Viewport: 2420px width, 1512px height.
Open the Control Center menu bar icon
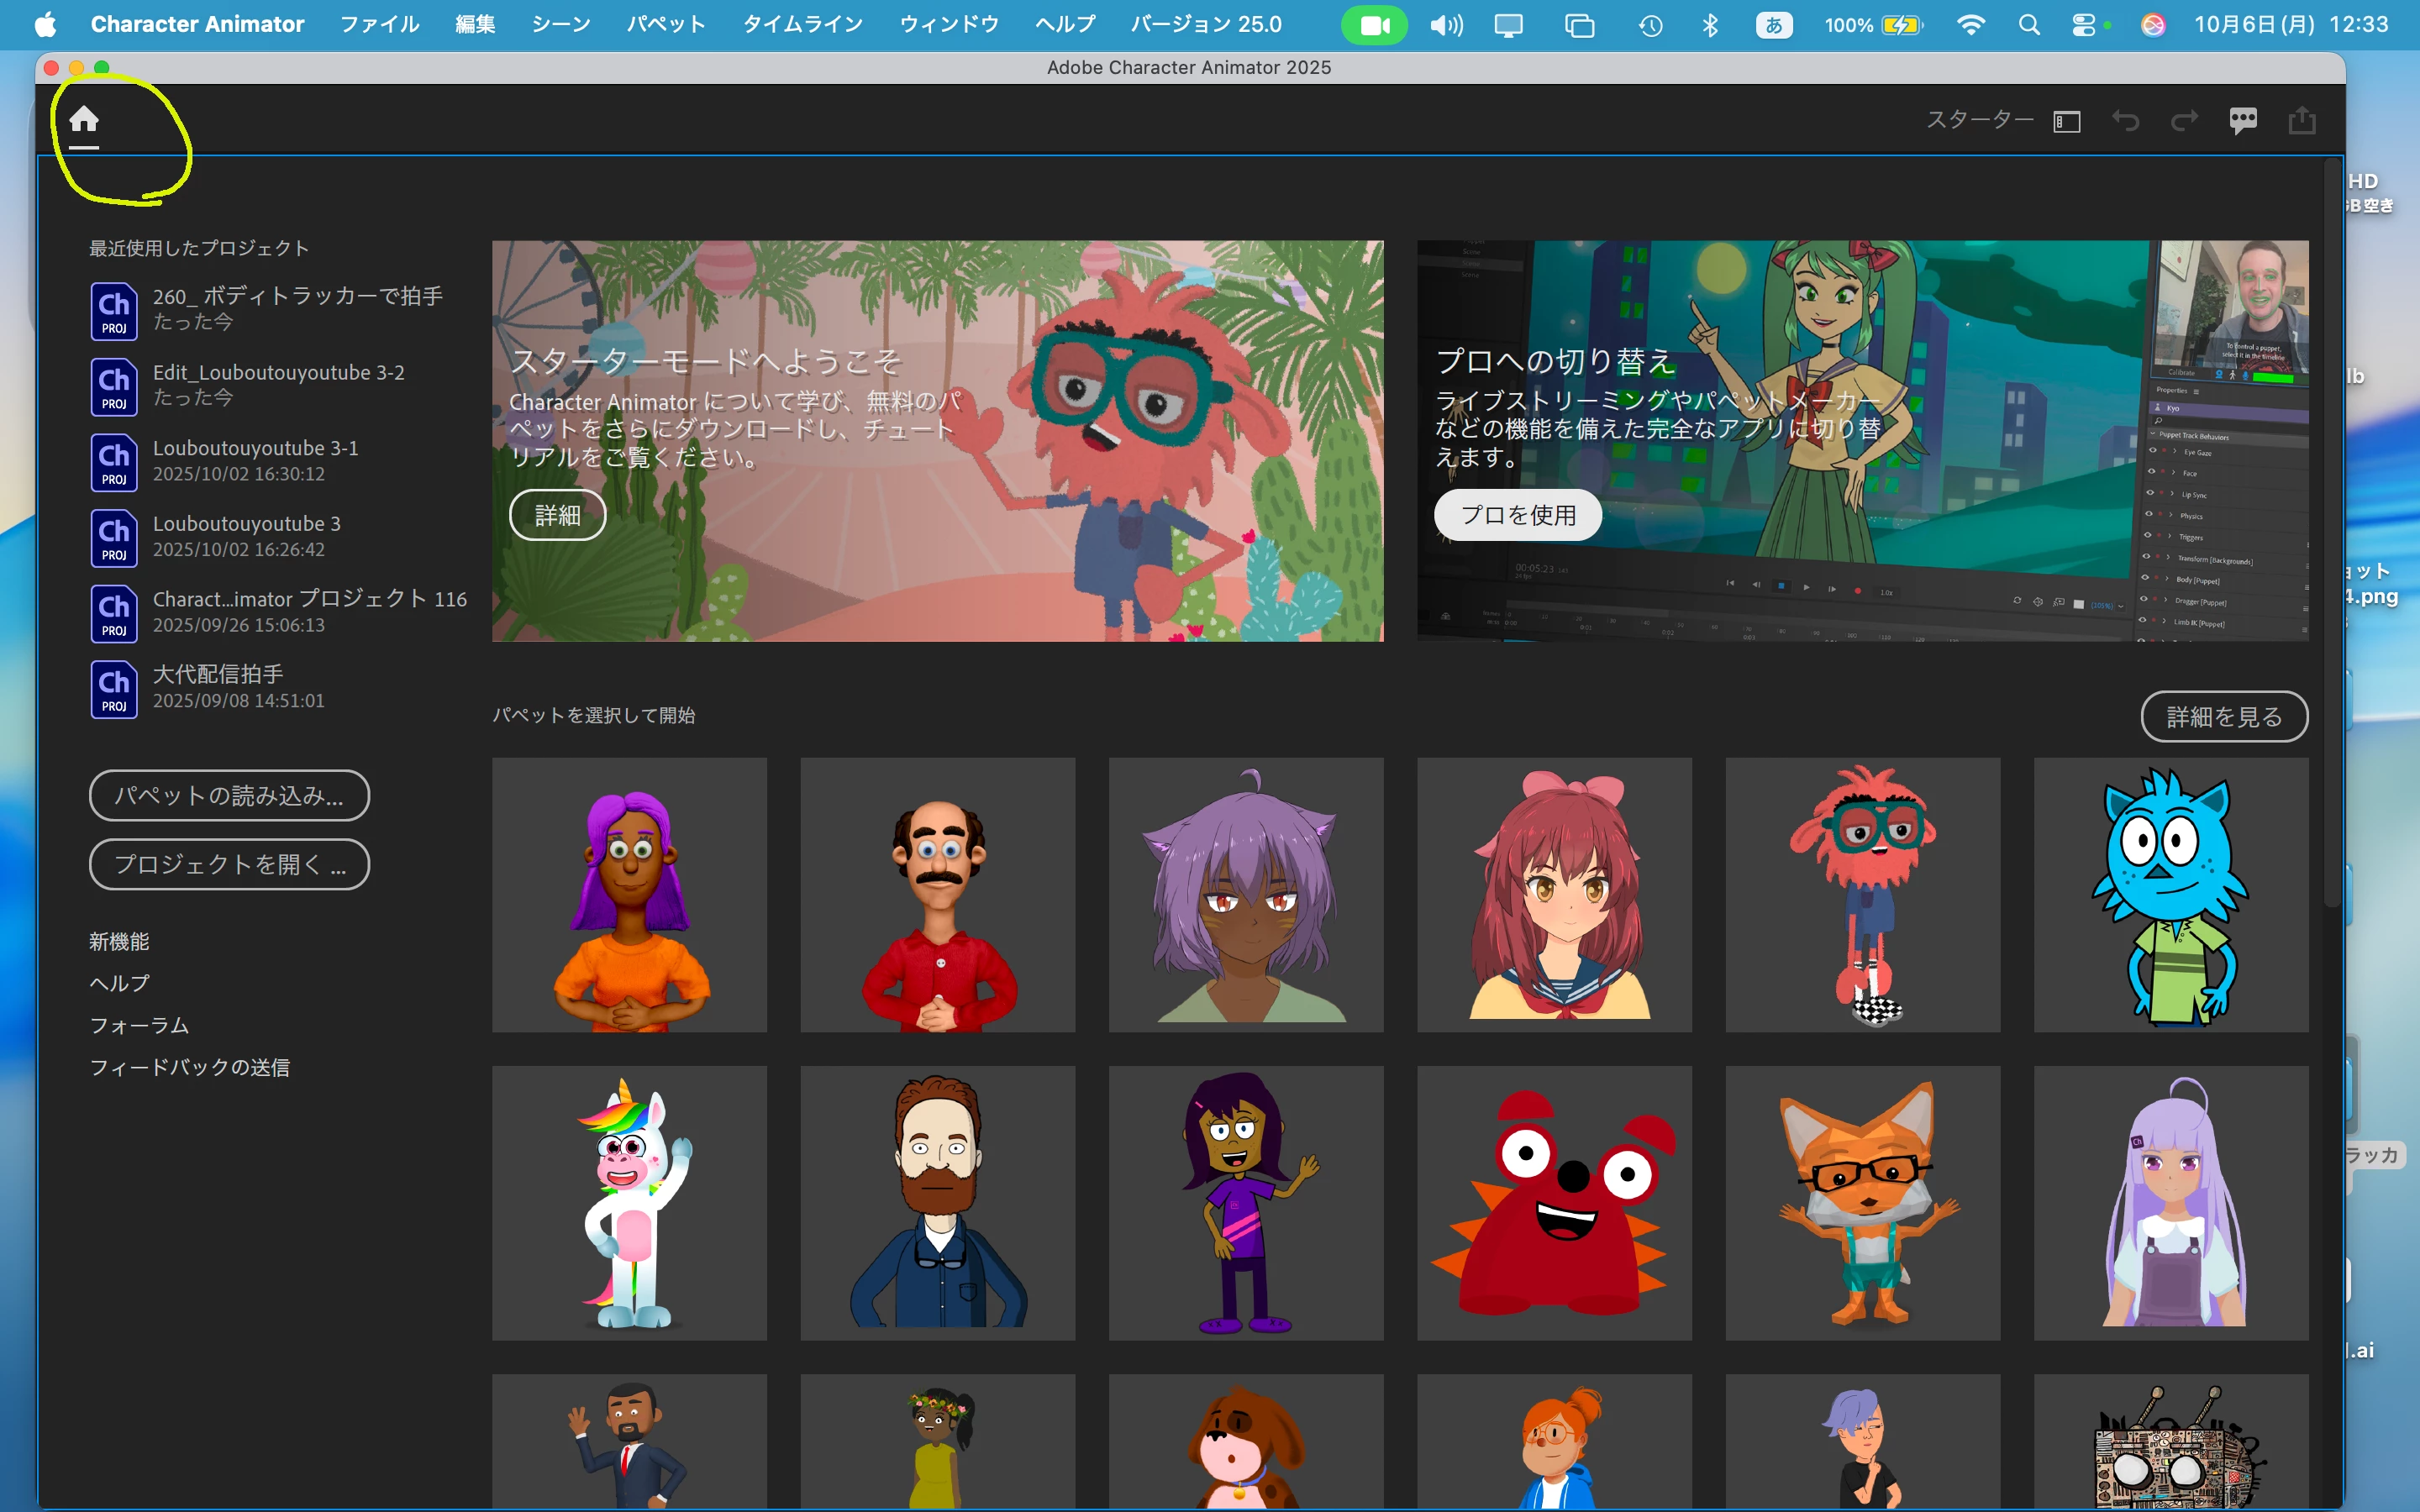click(2084, 25)
